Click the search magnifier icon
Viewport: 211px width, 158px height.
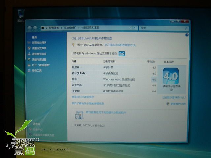tap(186, 28)
